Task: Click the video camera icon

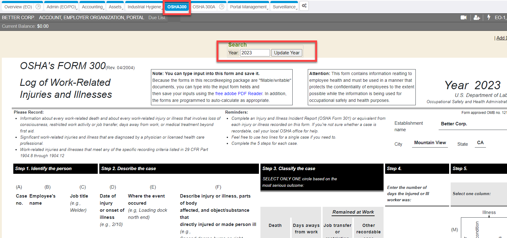Action: coord(463,18)
